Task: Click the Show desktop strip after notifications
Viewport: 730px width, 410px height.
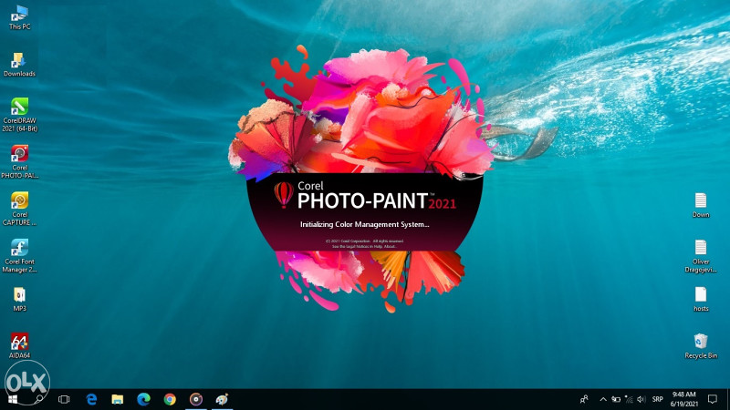Action: click(727, 399)
